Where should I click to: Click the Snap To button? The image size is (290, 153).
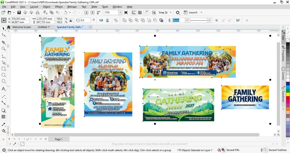(163, 12)
